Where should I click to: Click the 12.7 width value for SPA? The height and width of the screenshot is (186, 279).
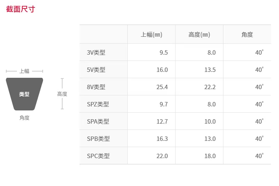pyautogui.click(x=162, y=121)
